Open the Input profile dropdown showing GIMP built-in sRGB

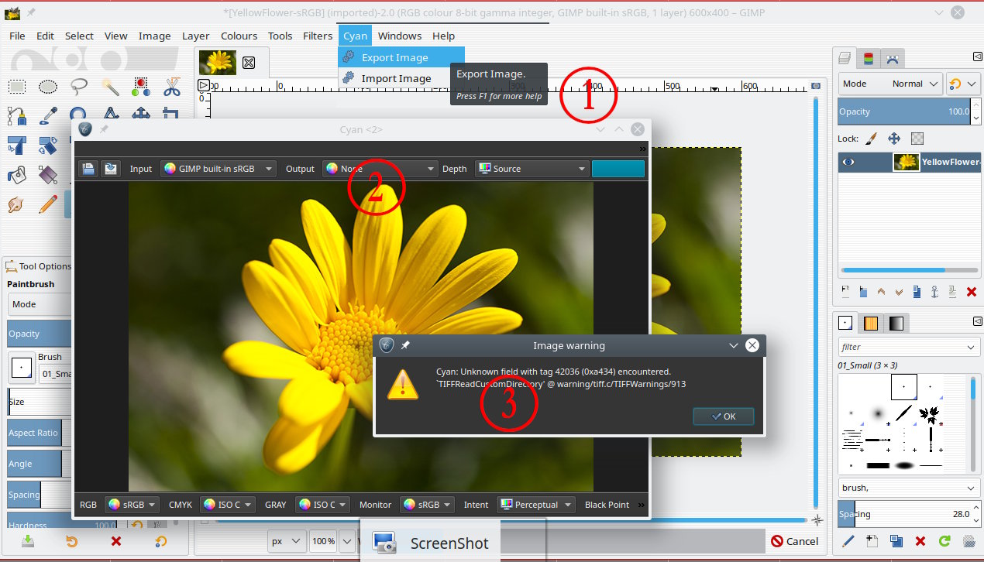pos(218,168)
